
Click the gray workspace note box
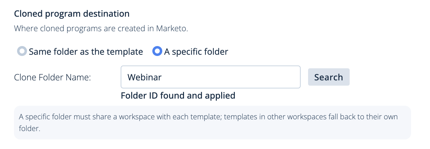[x=213, y=122]
